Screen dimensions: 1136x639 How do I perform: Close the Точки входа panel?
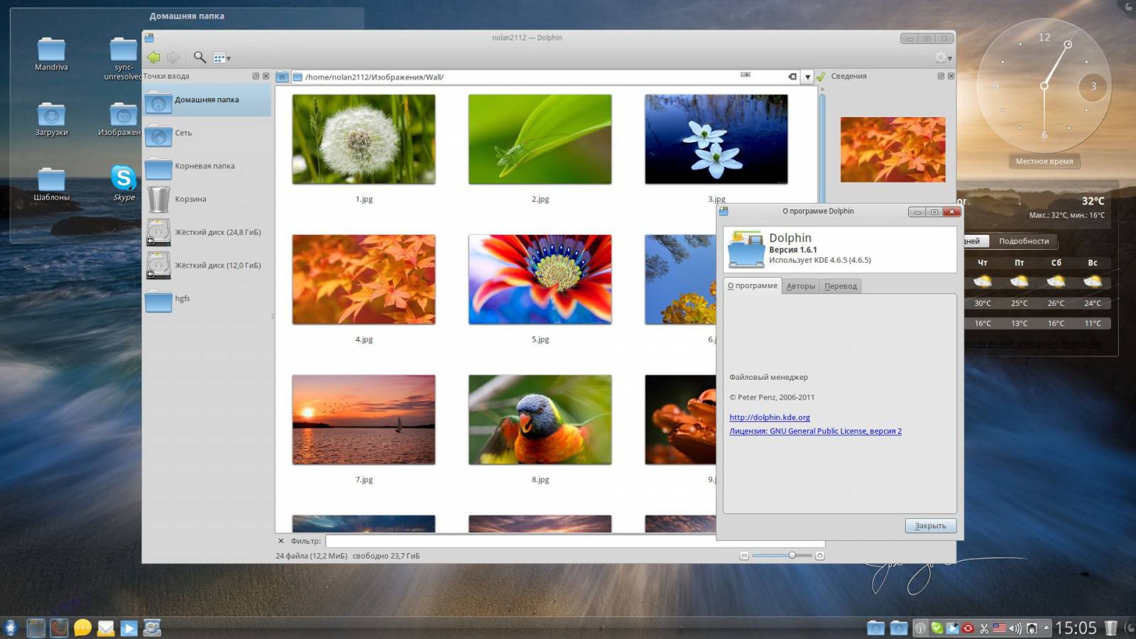(x=266, y=76)
